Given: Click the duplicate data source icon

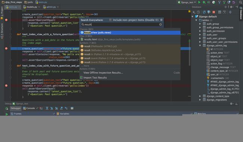Looking at the screenshot, I should tap(199, 12).
